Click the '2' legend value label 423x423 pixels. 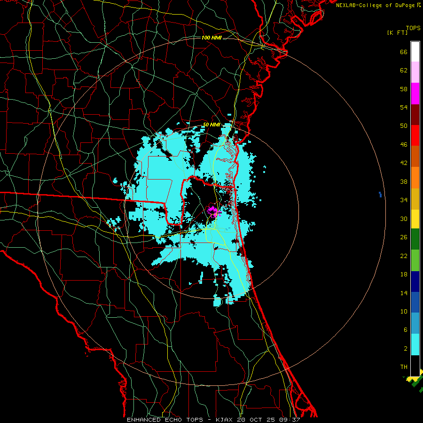click(x=406, y=349)
